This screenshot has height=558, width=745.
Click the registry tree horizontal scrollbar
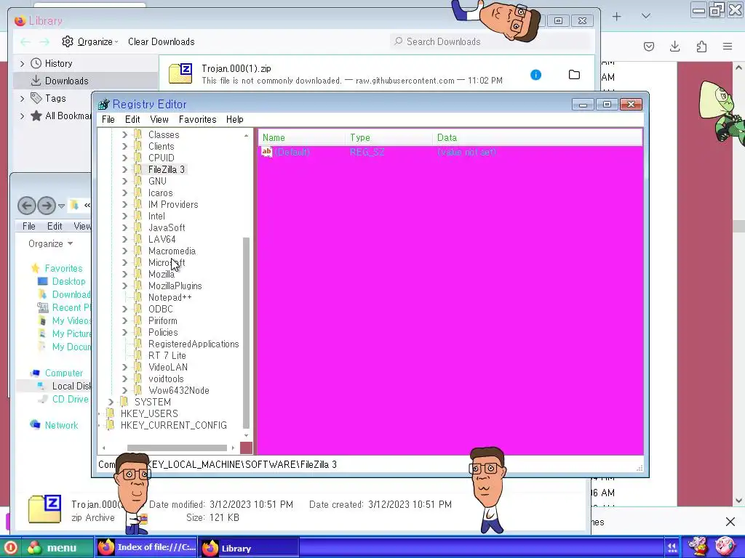[177, 448]
